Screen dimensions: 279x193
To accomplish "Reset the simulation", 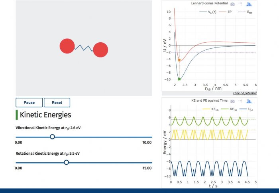I will click(x=57, y=102).
